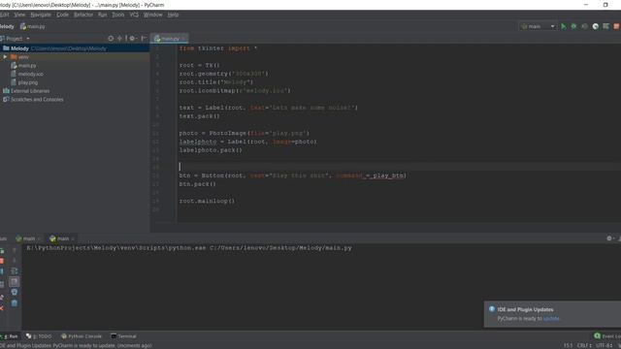Hide the Project panel with the hide icon
The width and height of the screenshot is (621, 349).
point(144,39)
